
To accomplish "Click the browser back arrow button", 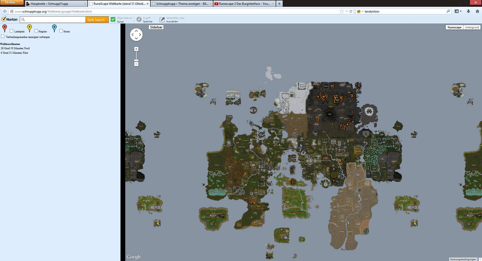I will coord(5,11).
